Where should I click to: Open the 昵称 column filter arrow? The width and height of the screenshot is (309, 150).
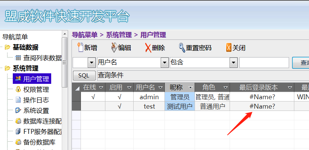(190, 87)
